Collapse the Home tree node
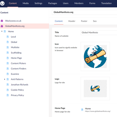Viewport: 117px width, 117px height. click(x=2, y=31)
